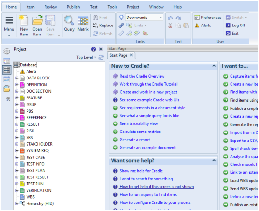259x211 pixels.
Task: Create a New Item
Action: coord(24,26)
